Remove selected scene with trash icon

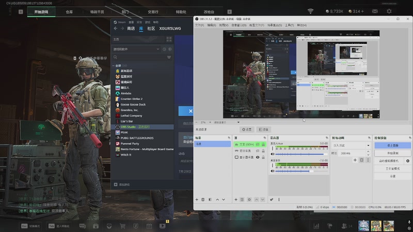[x=203, y=200]
